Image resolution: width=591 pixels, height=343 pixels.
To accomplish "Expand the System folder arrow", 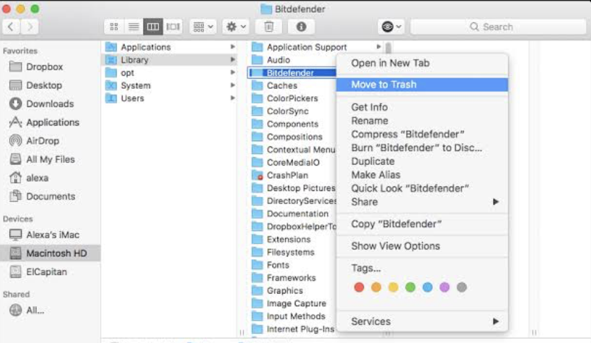I will click(233, 85).
